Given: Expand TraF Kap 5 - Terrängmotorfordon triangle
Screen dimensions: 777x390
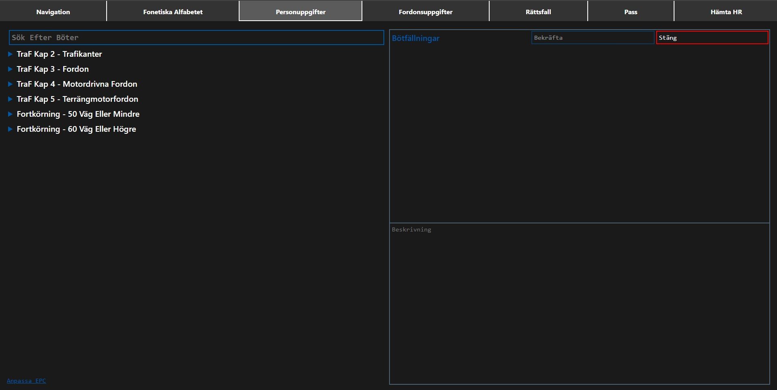Looking at the screenshot, I should click(x=11, y=99).
